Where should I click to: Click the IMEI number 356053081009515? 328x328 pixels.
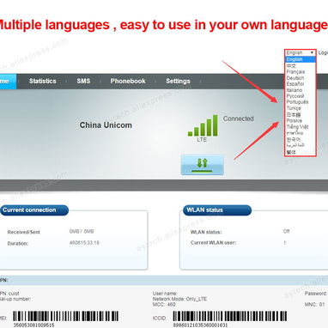coord(33,325)
